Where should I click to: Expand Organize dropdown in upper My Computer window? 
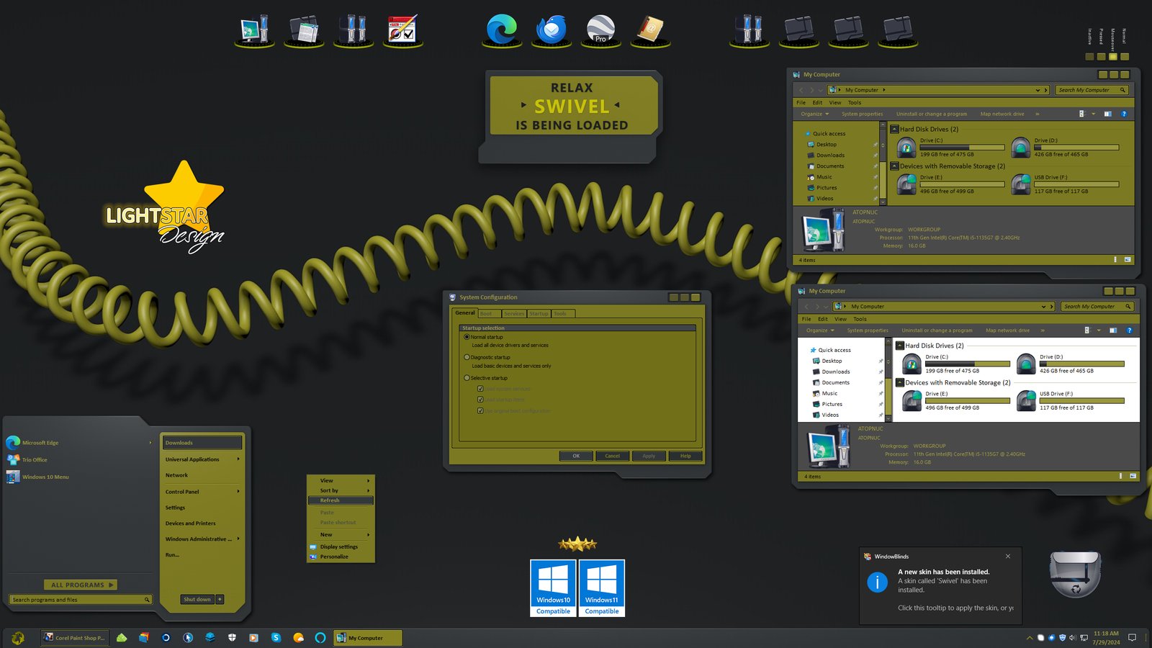pyautogui.click(x=815, y=114)
